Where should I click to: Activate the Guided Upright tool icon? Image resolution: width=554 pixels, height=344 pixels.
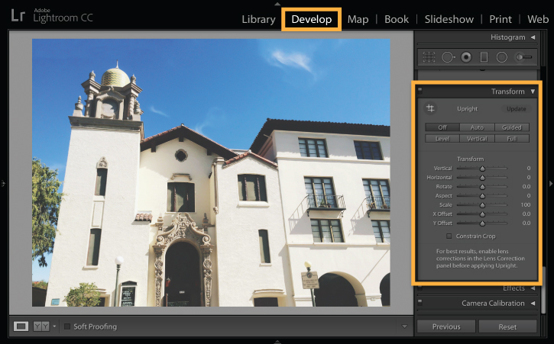click(x=430, y=108)
